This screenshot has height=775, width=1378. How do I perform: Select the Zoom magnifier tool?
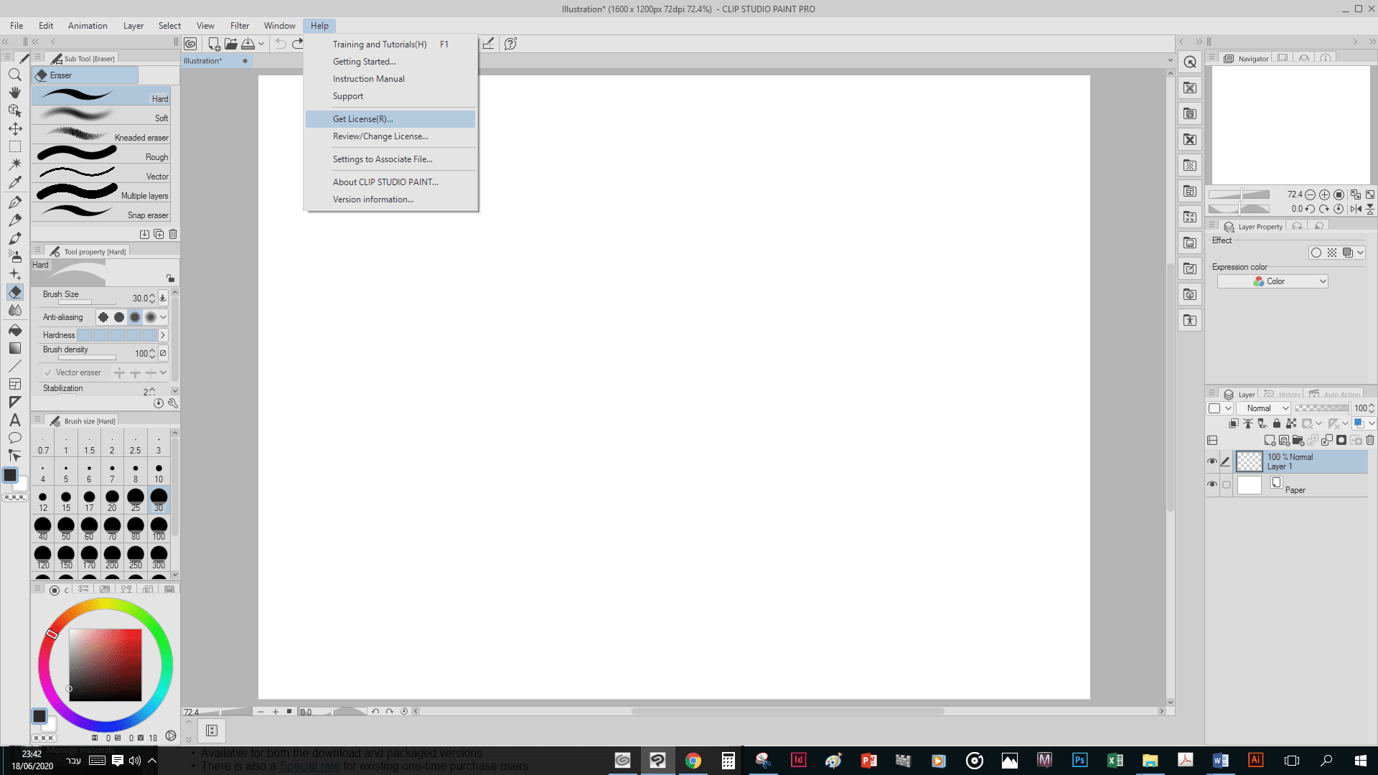pos(14,75)
